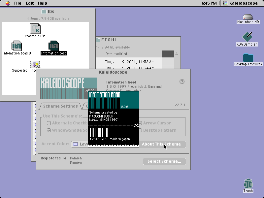264x198 pixels.
Task: Click the Select Scheme... button
Action: coord(164,161)
